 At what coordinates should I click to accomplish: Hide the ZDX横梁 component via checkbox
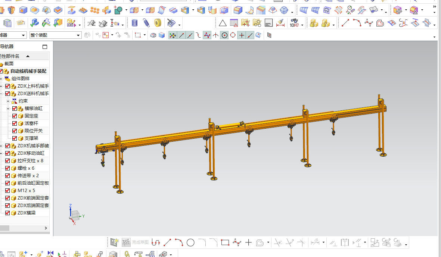tap(7, 213)
